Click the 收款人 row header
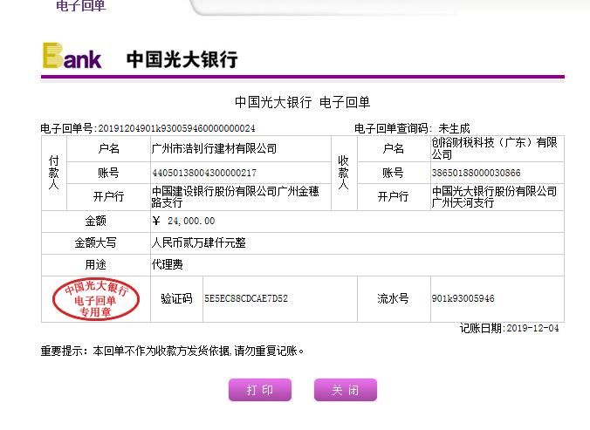The image size is (590, 430). tap(344, 173)
